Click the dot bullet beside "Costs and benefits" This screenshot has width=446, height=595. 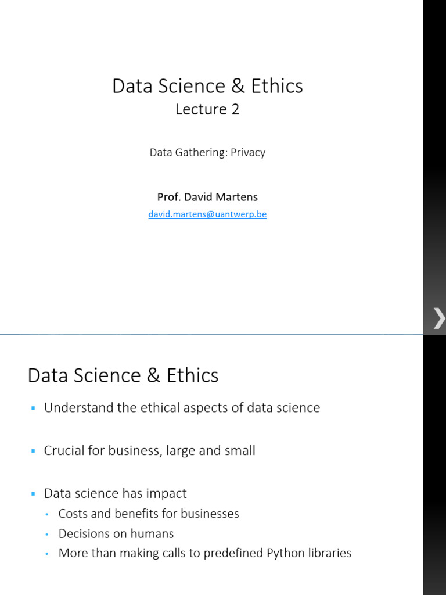point(47,514)
